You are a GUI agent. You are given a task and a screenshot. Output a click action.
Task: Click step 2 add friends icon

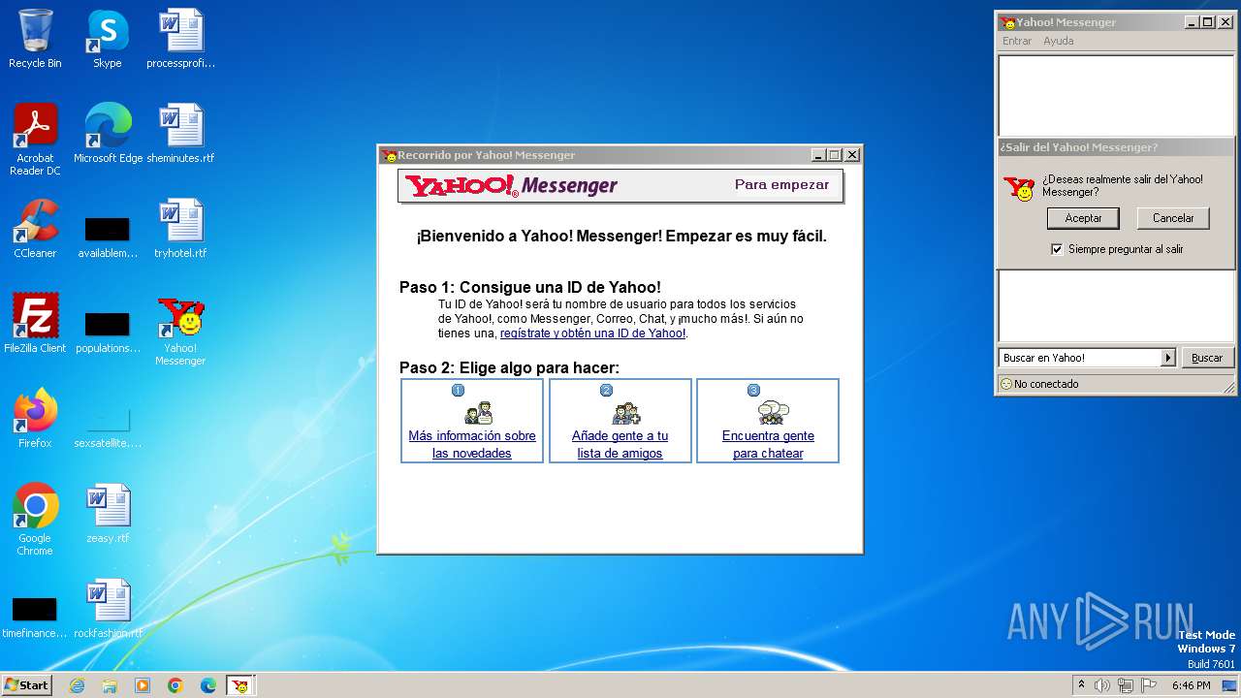626,412
